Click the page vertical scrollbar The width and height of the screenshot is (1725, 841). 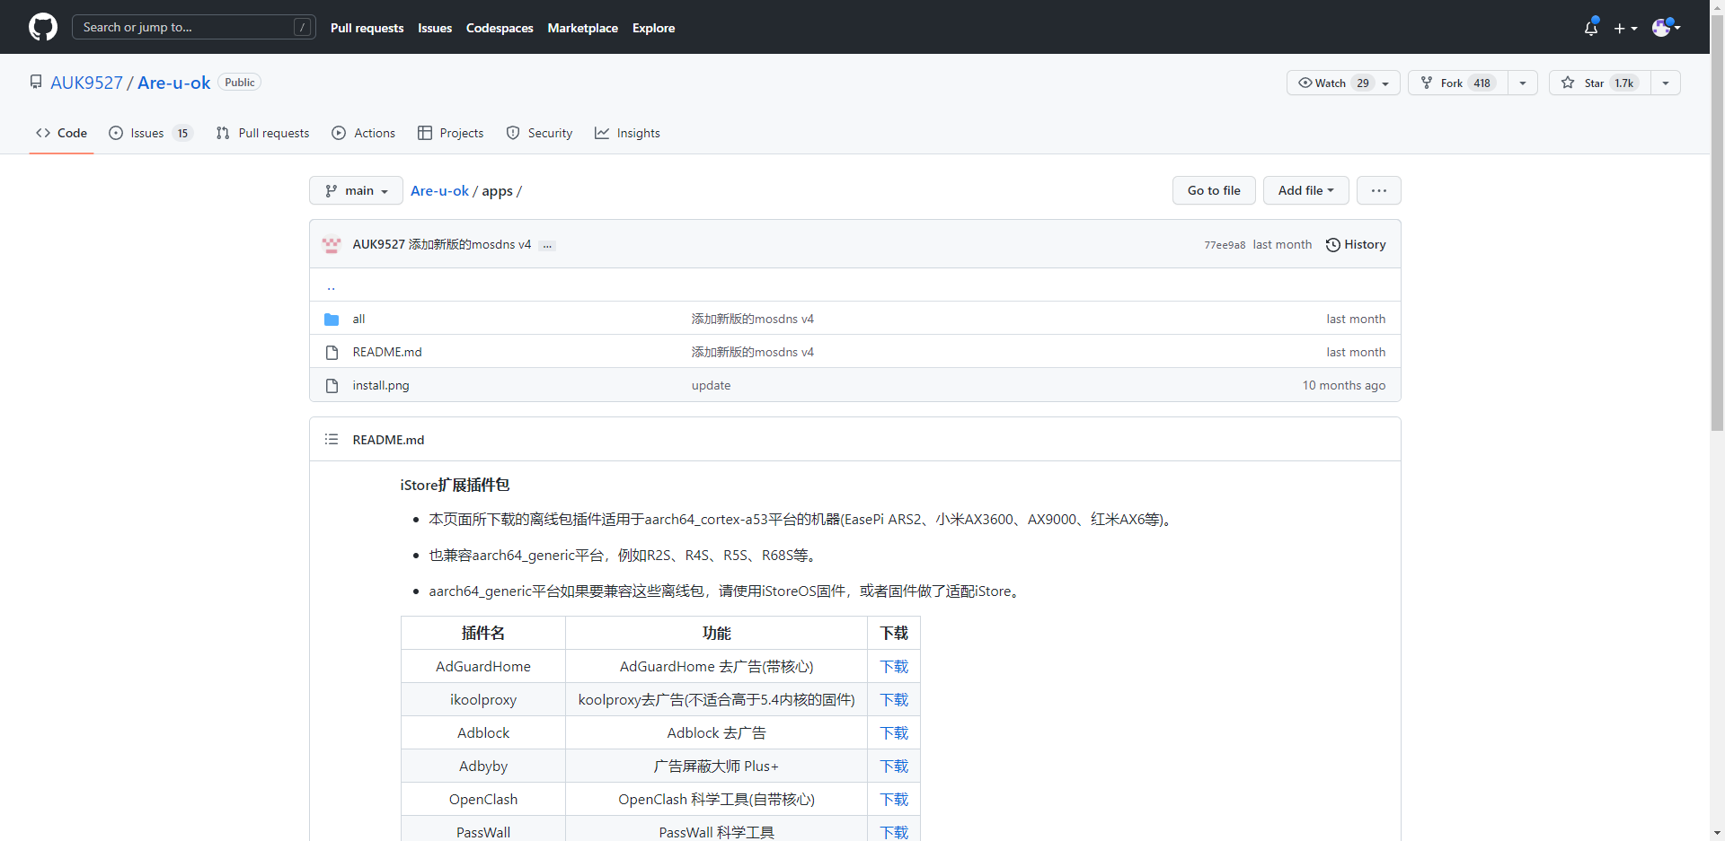pos(1717,224)
